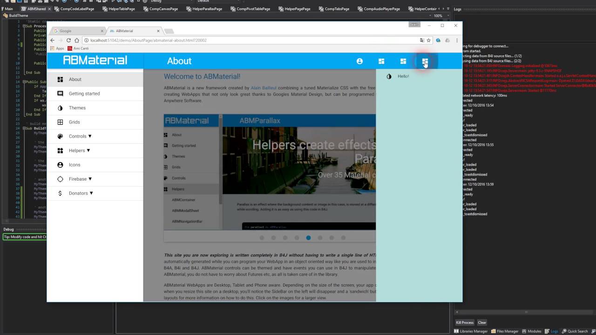Screen dimensions: 596x335
Task: Click the Libraries Manager icon in the IDE
Action: pyautogui.click(x=457, y=331)
